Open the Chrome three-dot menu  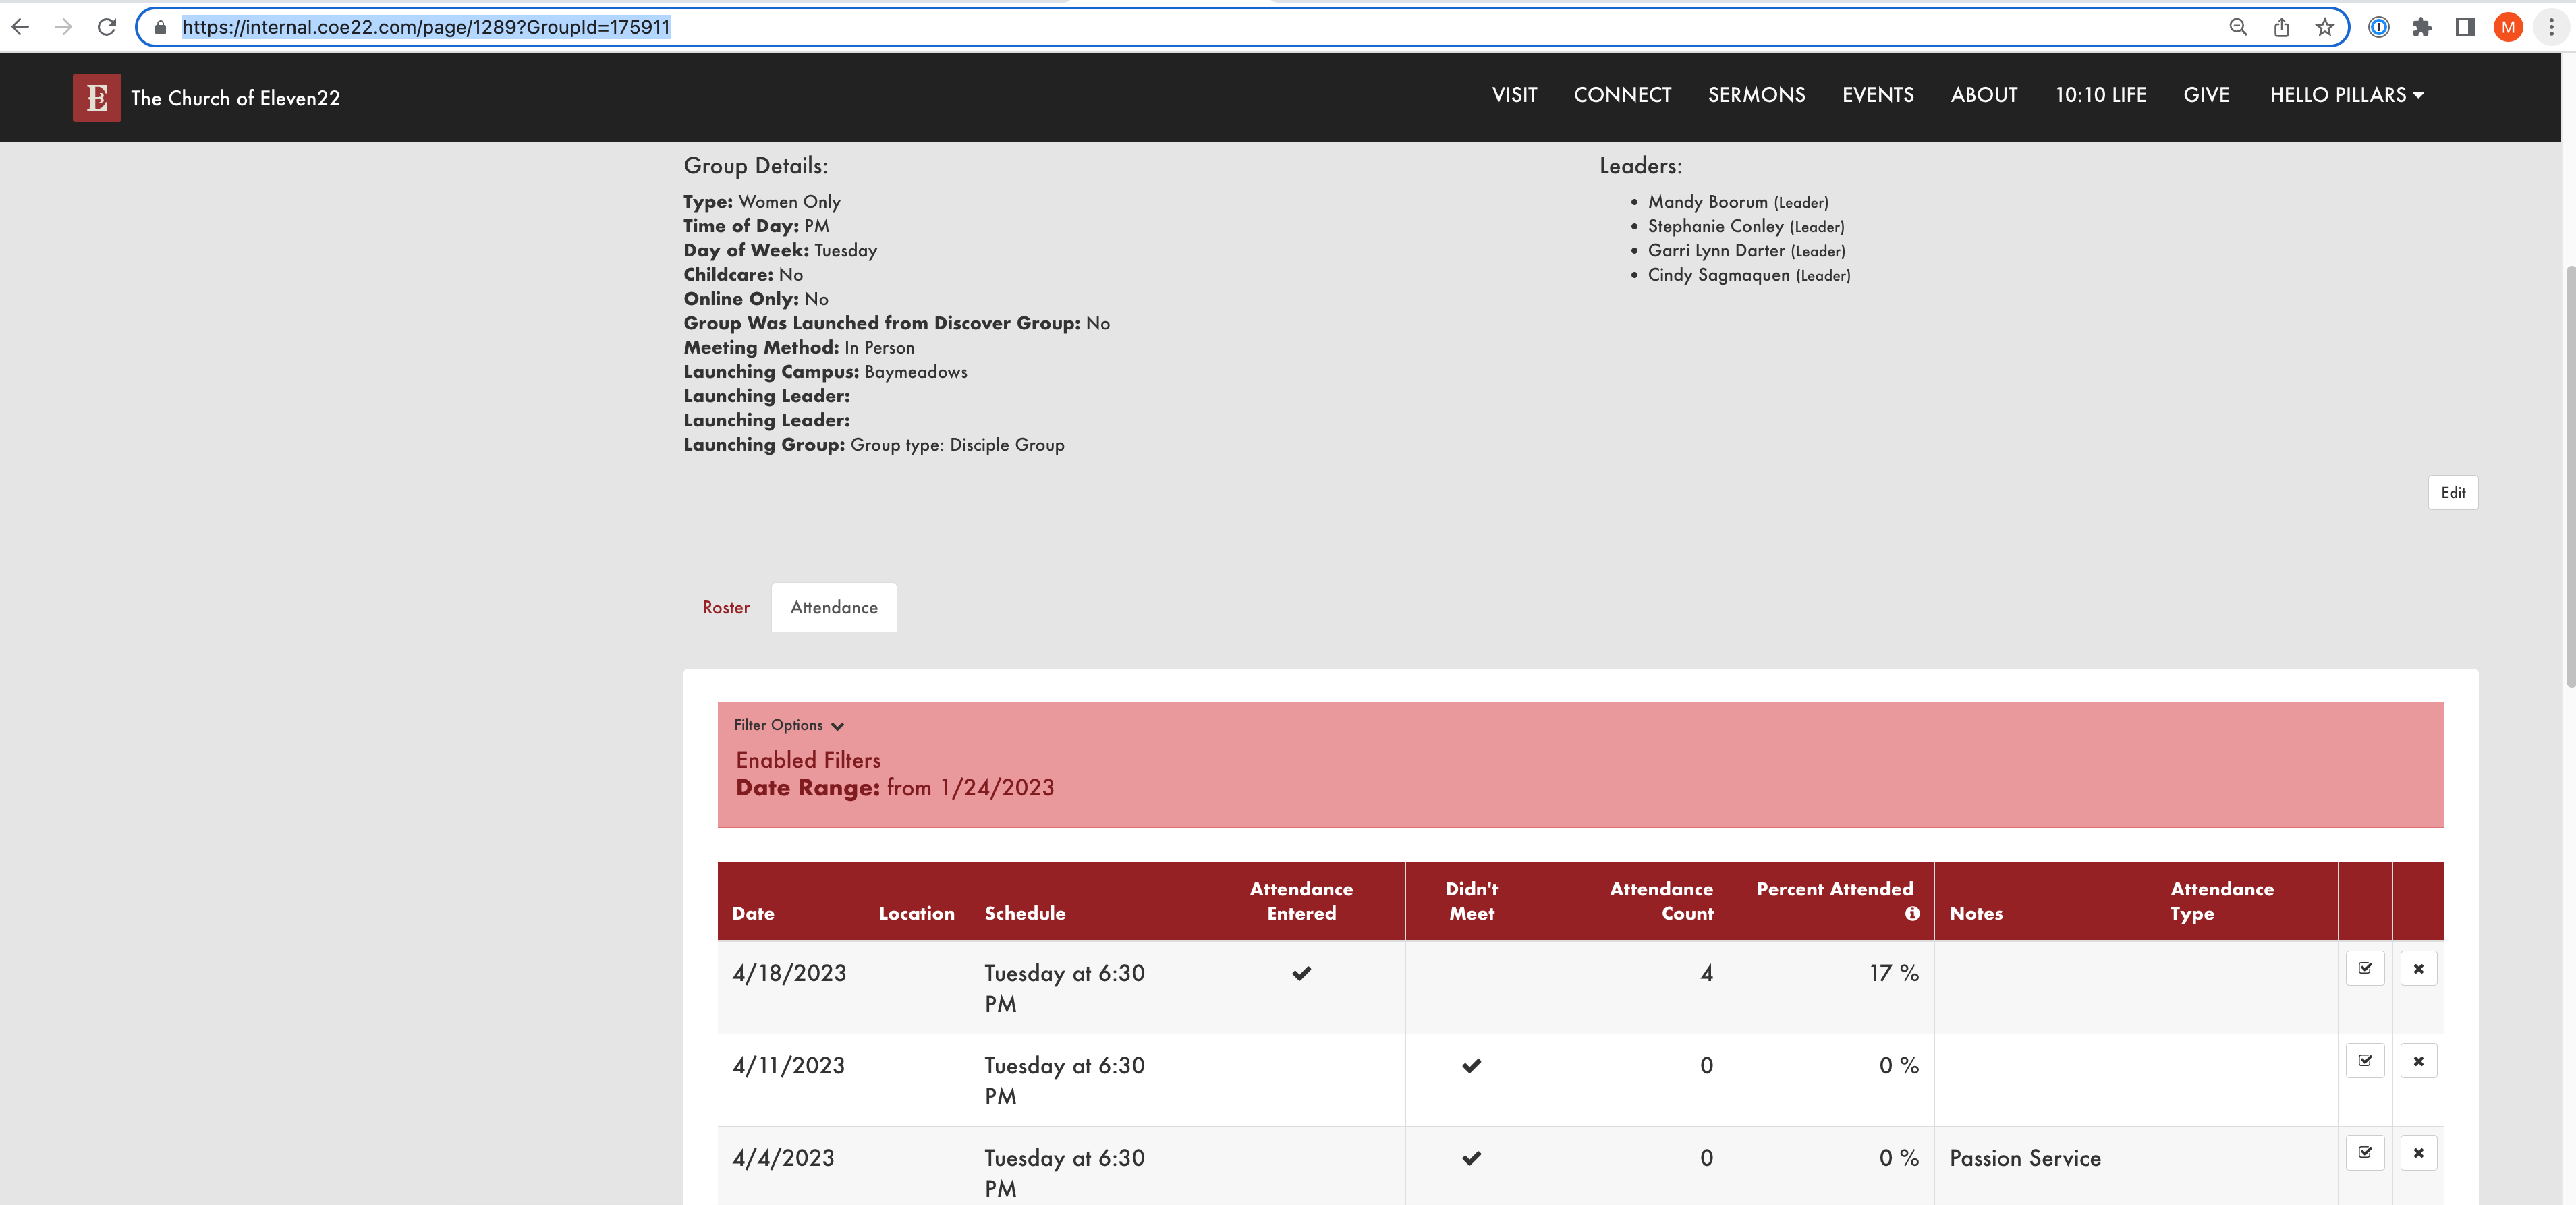[x=2551, y=27]
